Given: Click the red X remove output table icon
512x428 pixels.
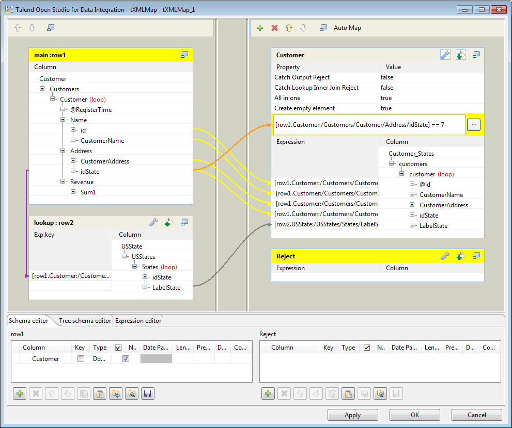Looking at the screenshot, I should [x=274, y=28].
